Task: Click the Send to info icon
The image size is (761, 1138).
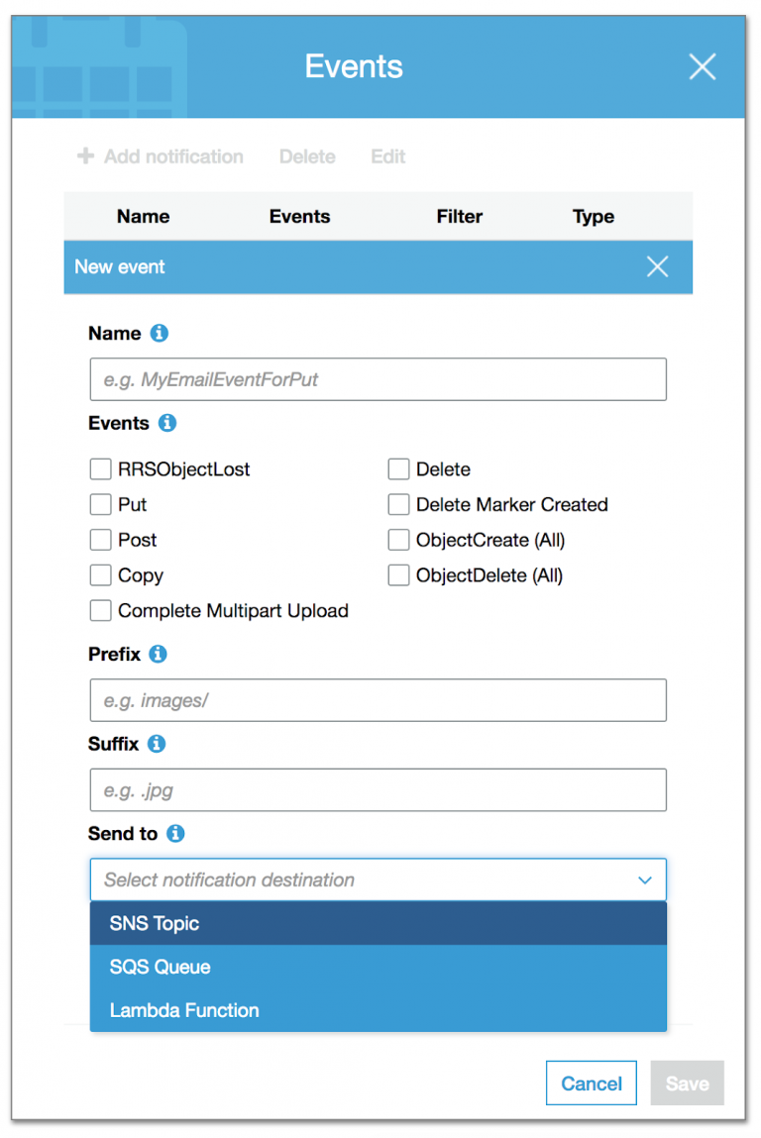Action: [x=174, y=833]
